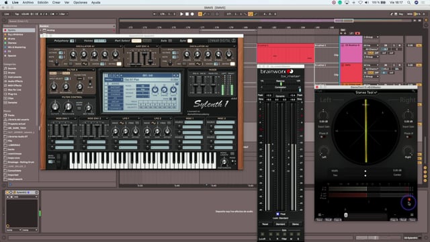Open the Archivo menu
This screenshot has width=430, height=242.
pos(28,3)
